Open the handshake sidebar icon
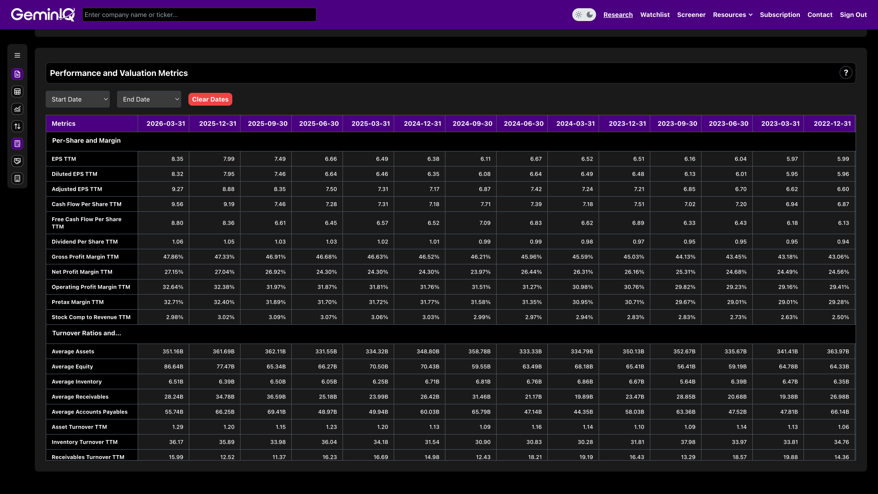Image resolution: width=878 pixels, height=494 pixels. 17,161
